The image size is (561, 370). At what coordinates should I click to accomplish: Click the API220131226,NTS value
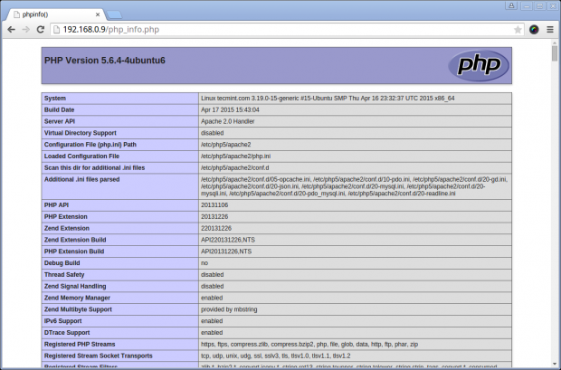228,240
